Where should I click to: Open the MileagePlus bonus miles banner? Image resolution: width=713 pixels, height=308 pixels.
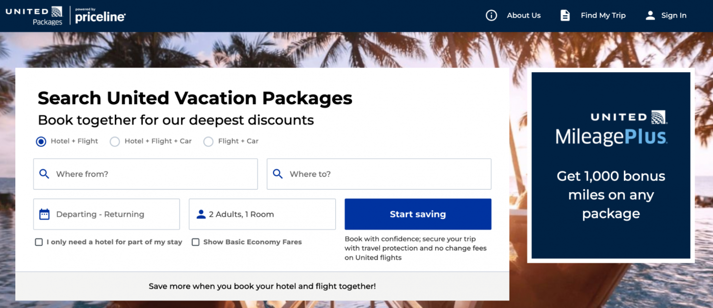[611, 165]
